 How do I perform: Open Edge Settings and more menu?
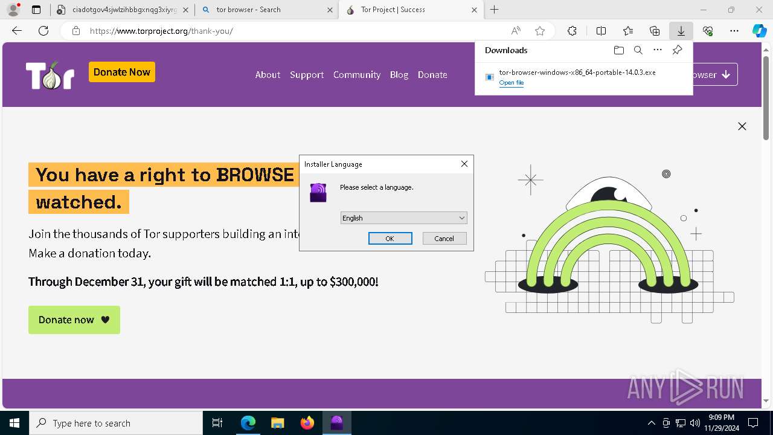(734, 31)
